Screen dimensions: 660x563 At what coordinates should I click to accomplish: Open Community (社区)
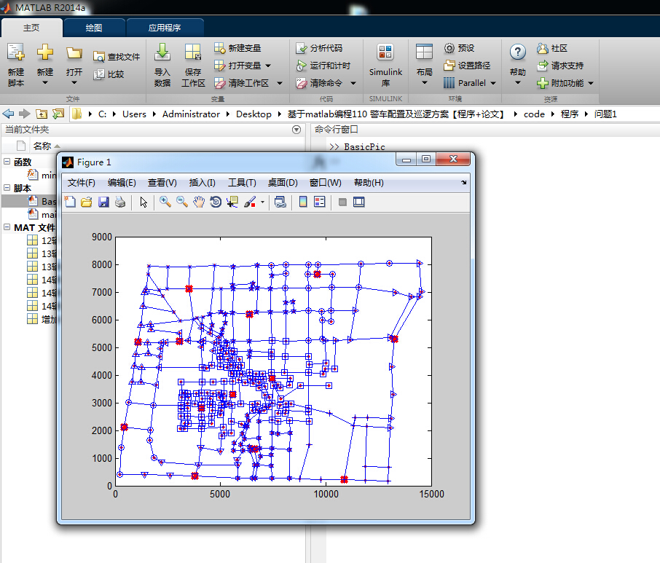(x=552, y=48)
